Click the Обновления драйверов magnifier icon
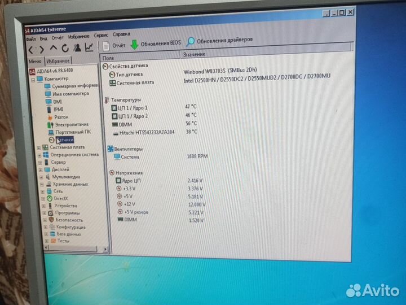Image resolution: width=406 pixels, height=305 pixels. (x=191, y=41)
